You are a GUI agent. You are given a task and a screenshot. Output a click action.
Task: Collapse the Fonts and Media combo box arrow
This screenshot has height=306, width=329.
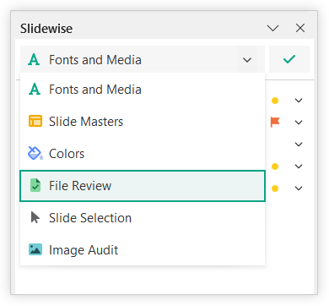tap(247, 60)
